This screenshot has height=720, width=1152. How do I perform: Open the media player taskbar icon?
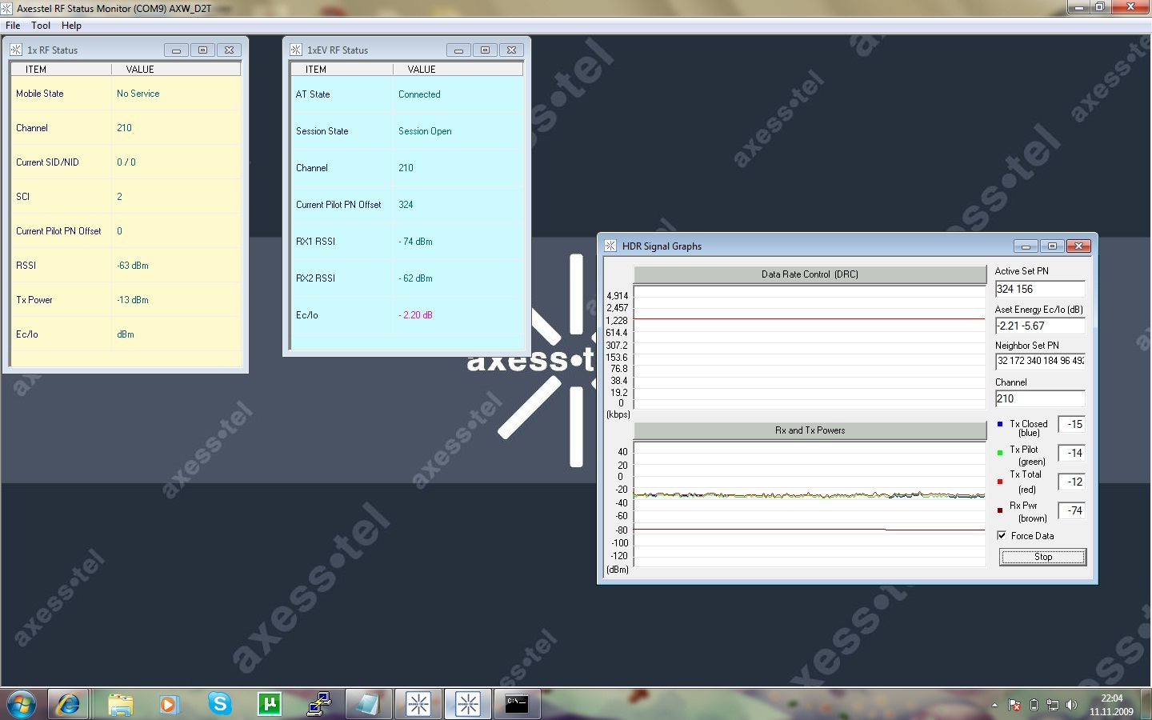pyautogui.click(x=169, y=704)
